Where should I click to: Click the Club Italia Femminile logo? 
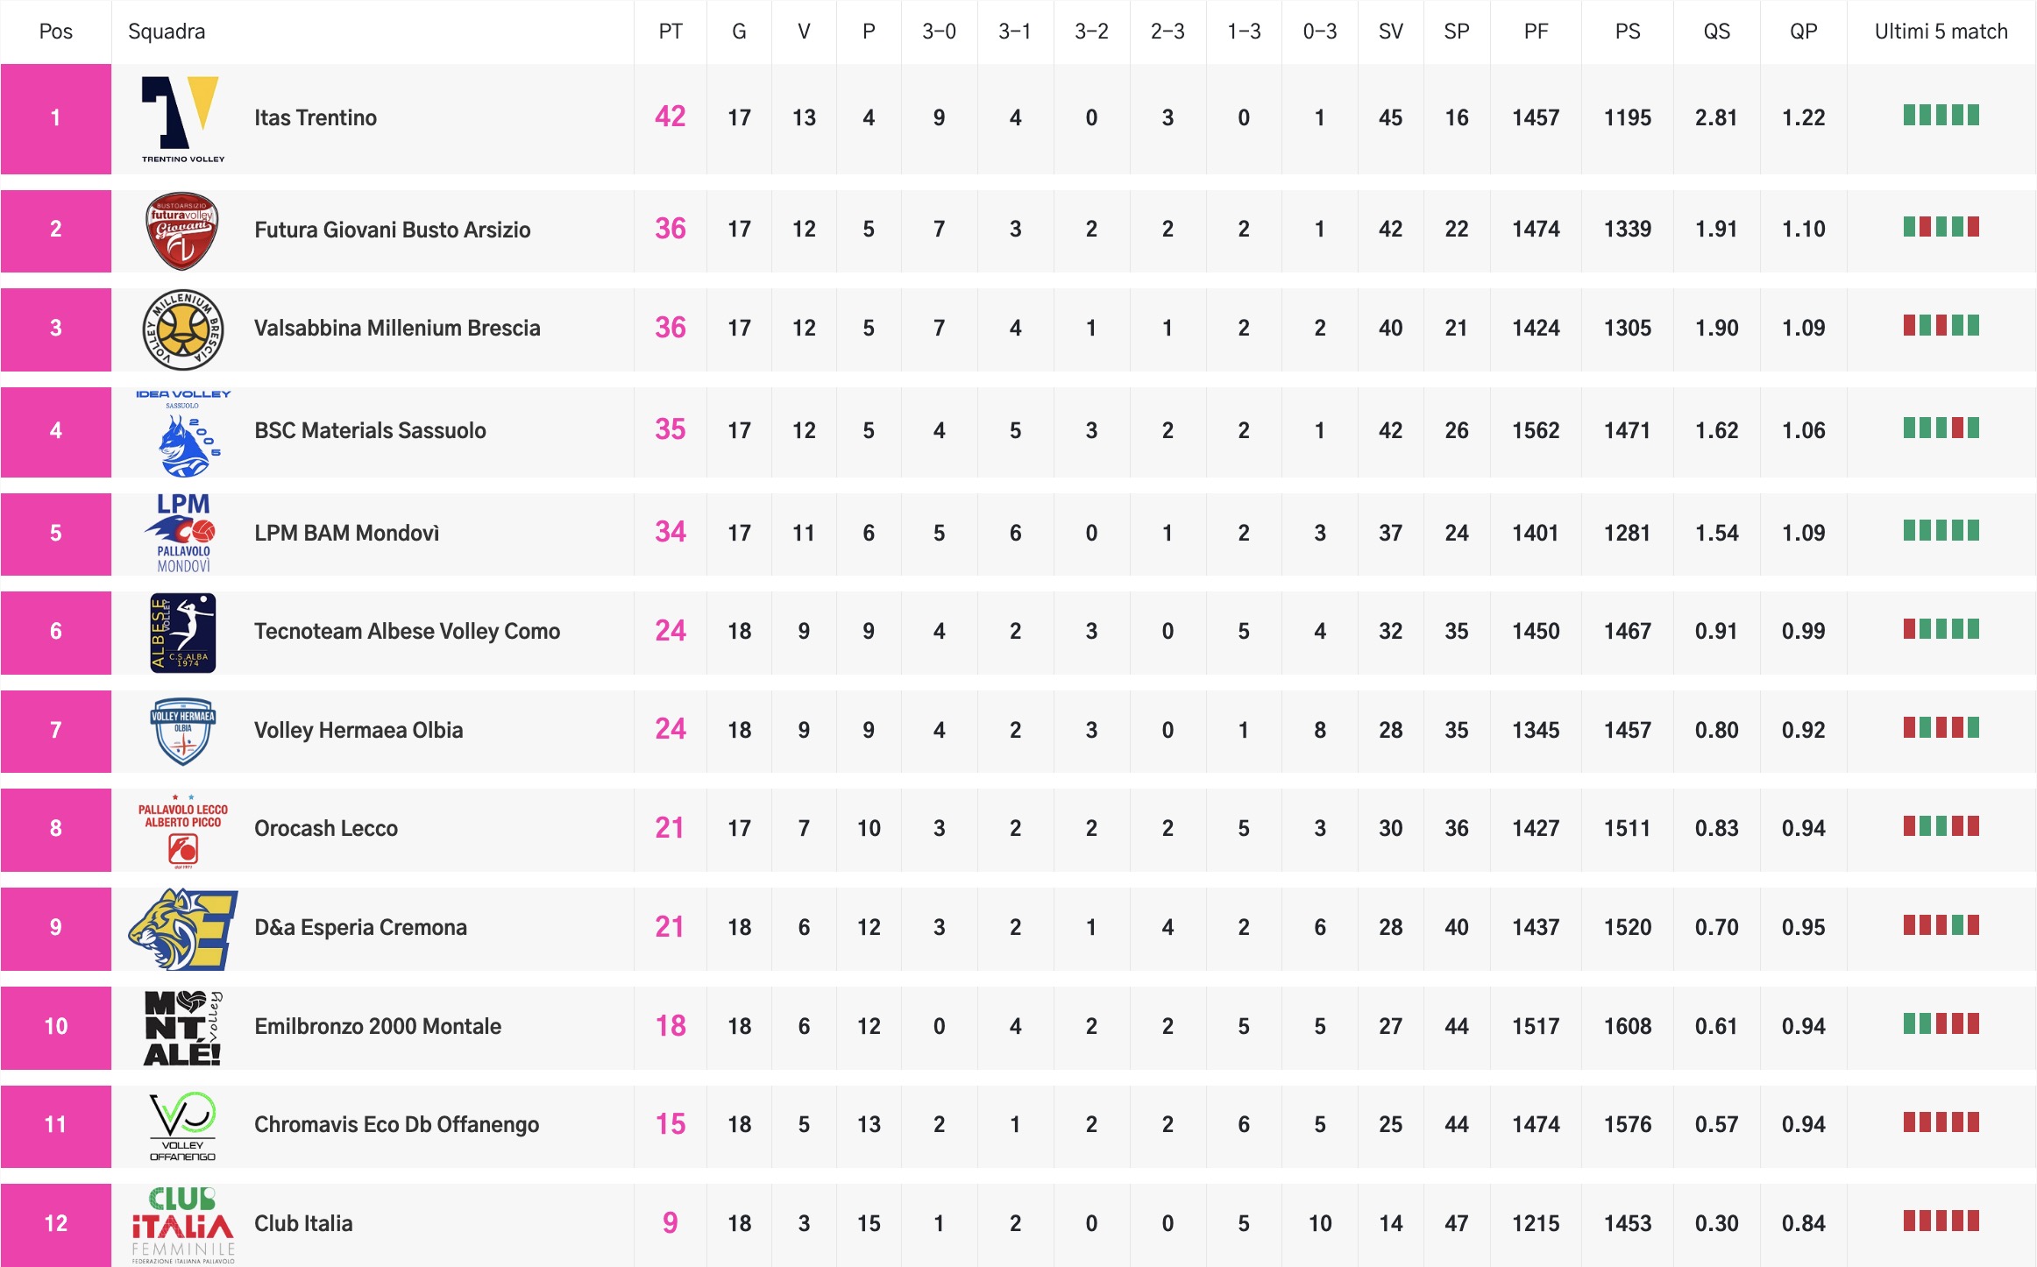(x=182, y=1225)
